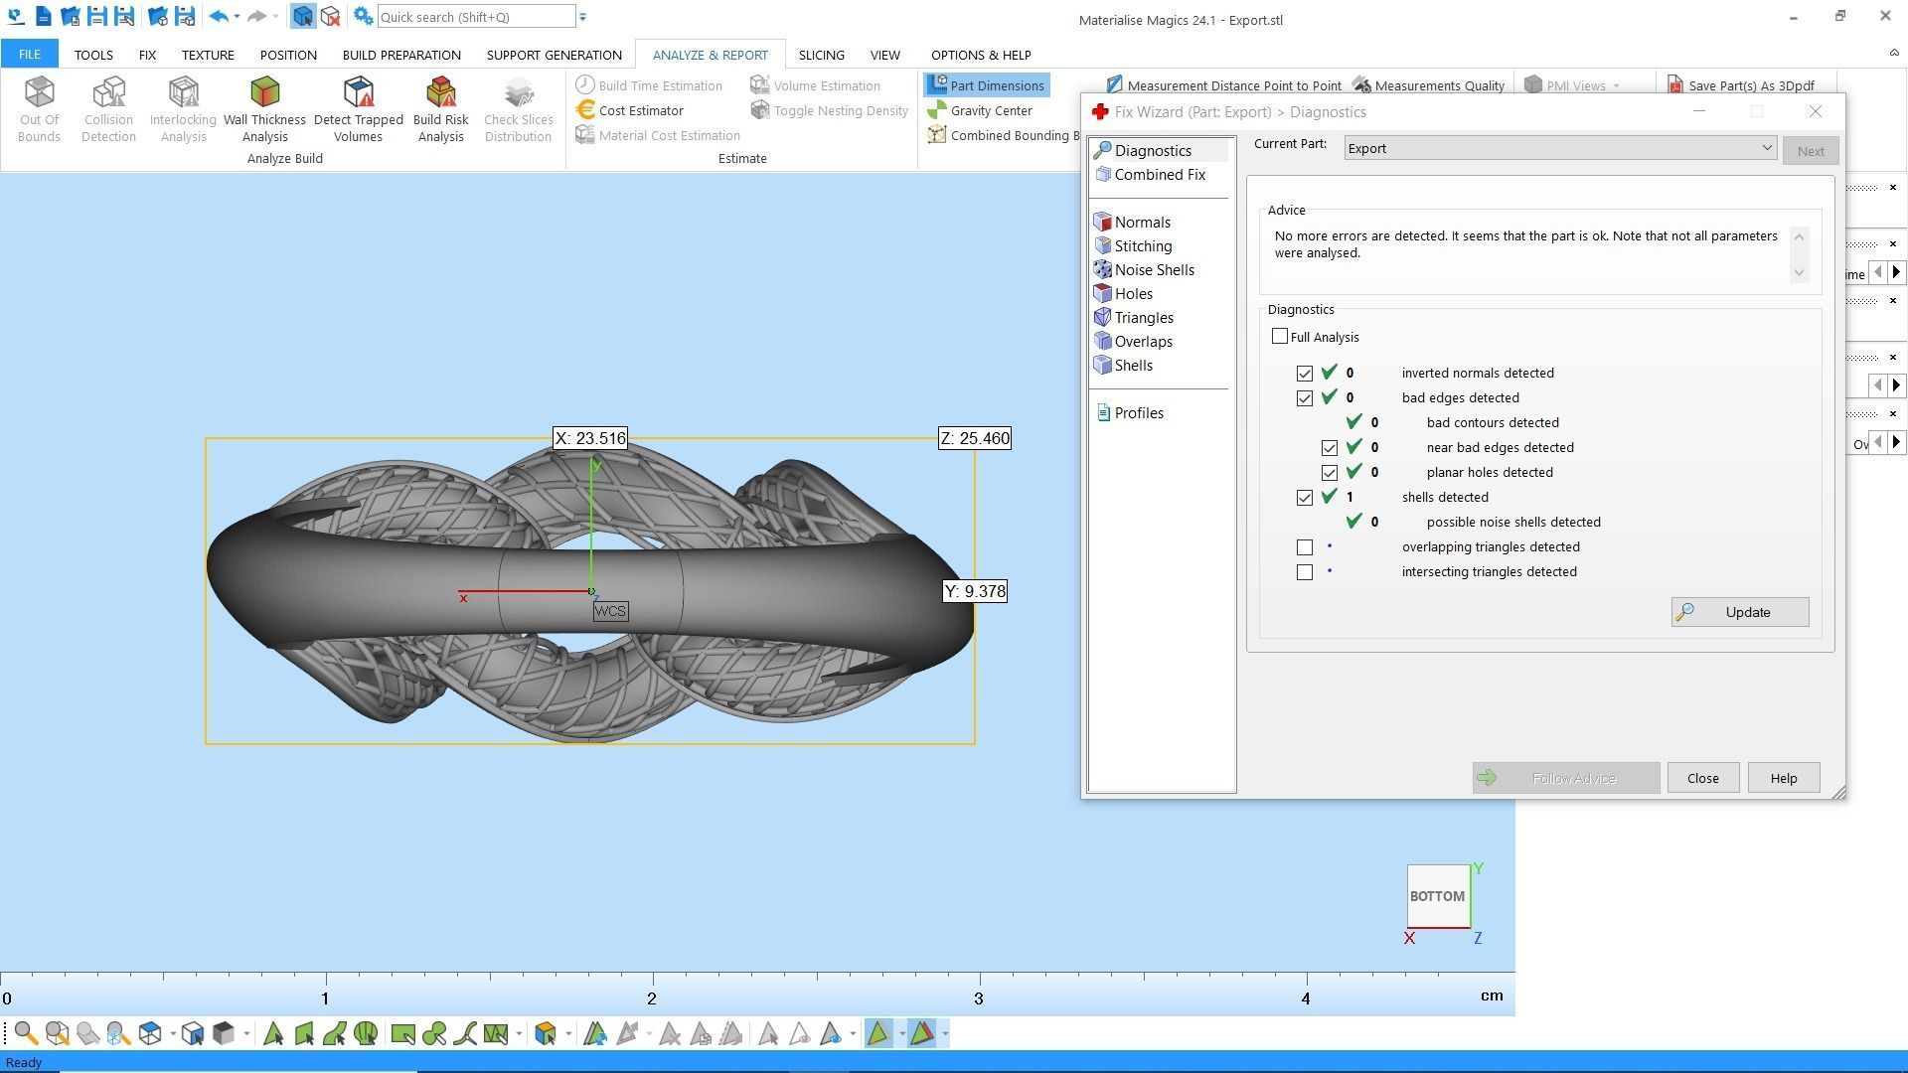Toggle near bad edges detected checkbox
This screenshot has height=1073, width=1908.
coord(1330,448)
